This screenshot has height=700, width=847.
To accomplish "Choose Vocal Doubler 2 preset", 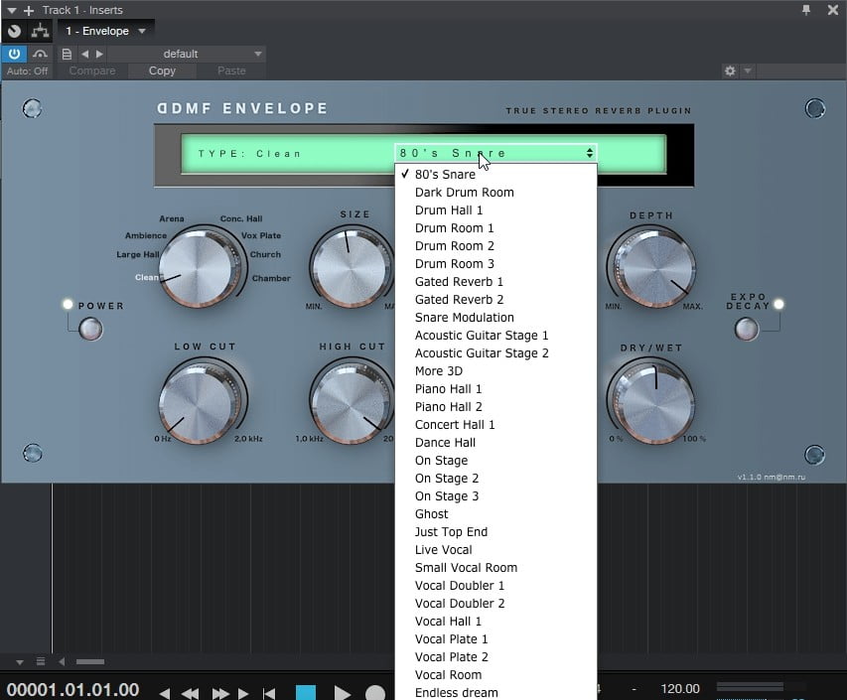I will tap(495, 604).
